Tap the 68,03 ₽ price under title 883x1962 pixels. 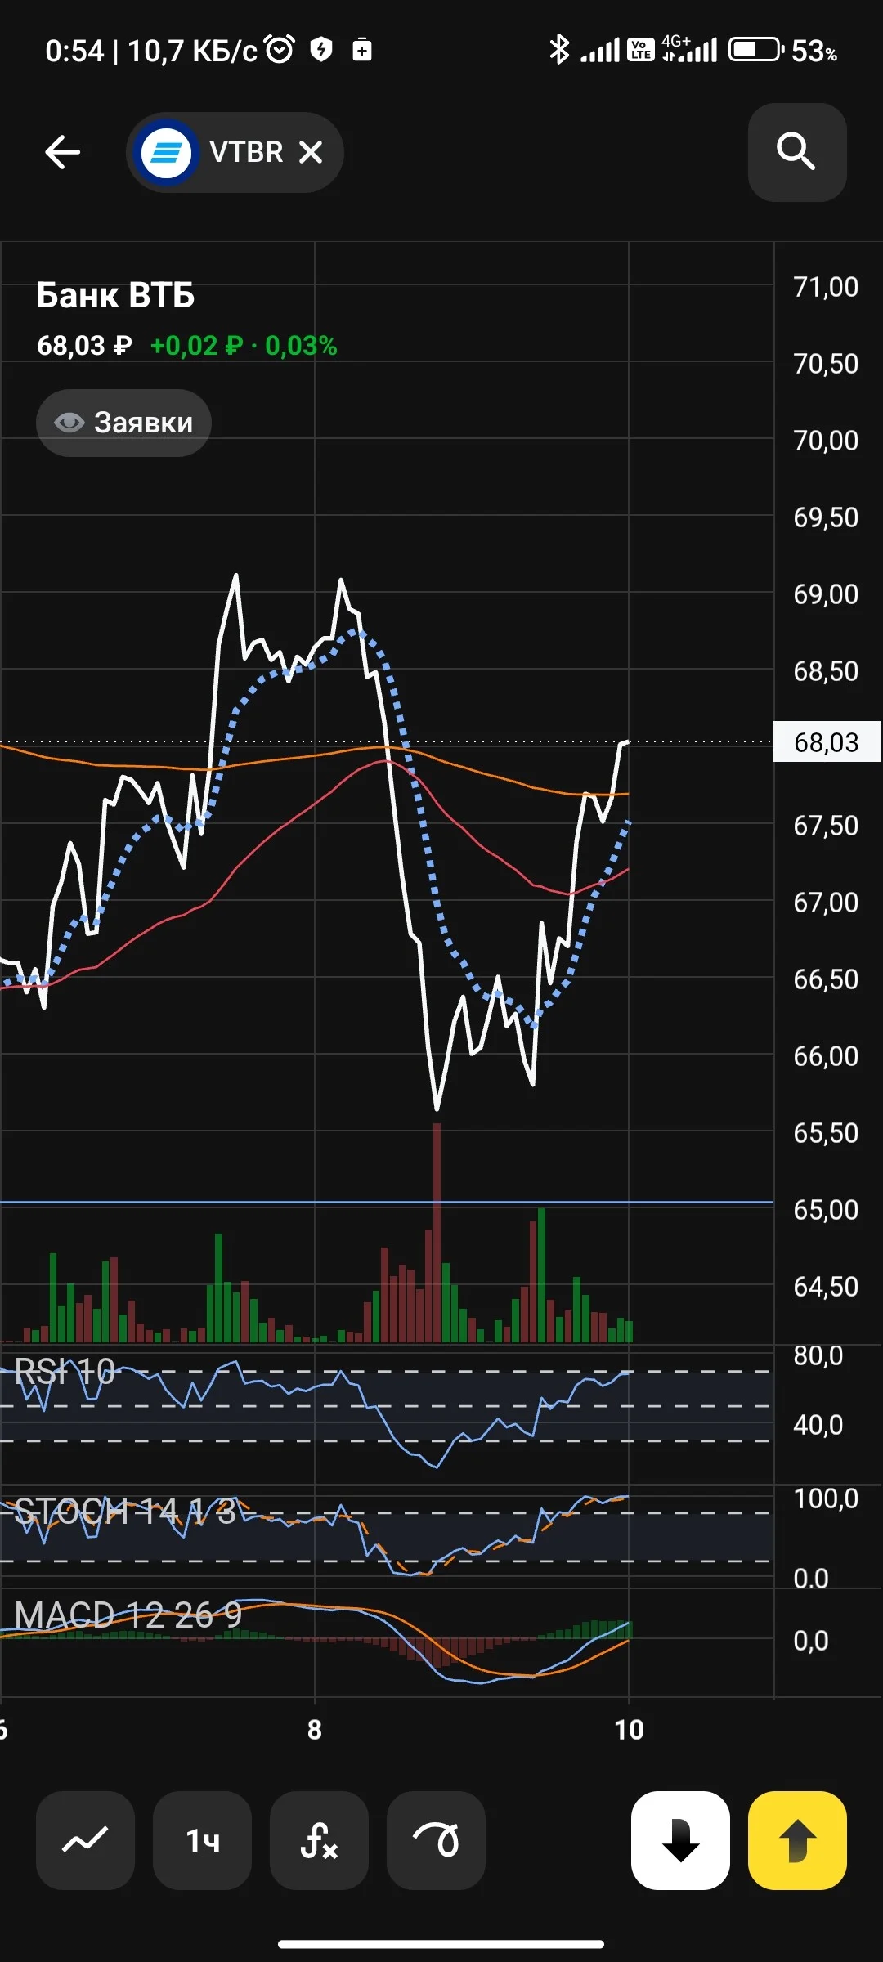pyautogui.click(x=84, y=346)
